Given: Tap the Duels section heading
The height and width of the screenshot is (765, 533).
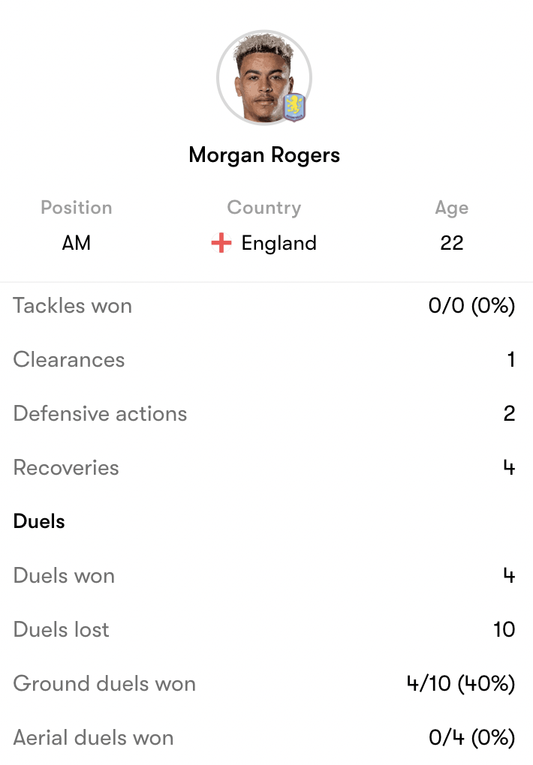Looking at the screenshot, I should coord(39,521).
